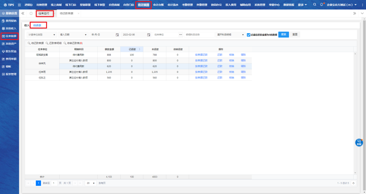The height and width of the screenshot is (194, 366).
Task: Click the refresh icon at table bottom right
Action: point(354,183)
